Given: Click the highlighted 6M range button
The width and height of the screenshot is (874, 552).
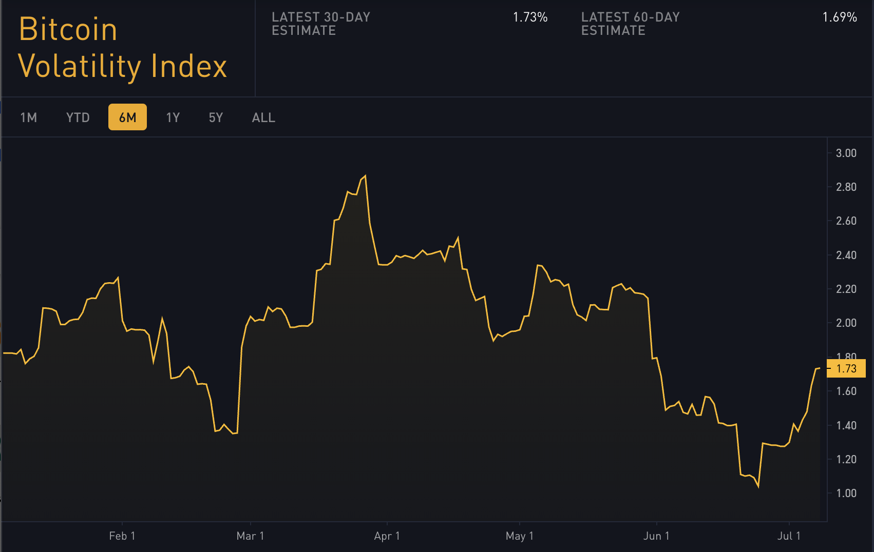Looking at the screenshot, I should tap(127, 117).
